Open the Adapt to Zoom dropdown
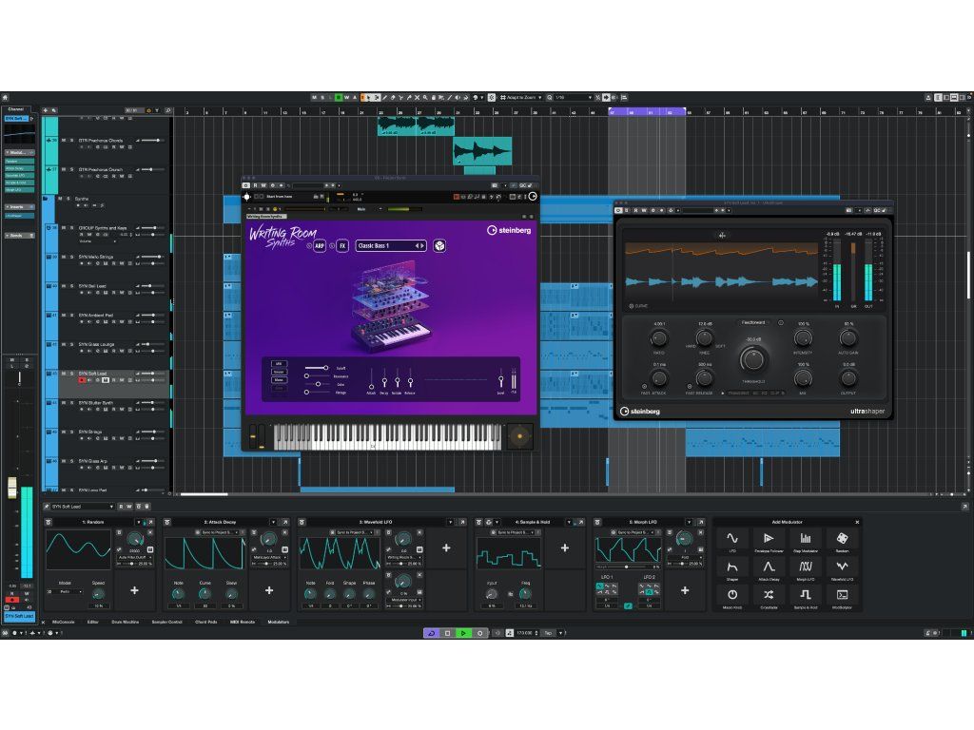974x730 pixels. pyautogui.click(x=523, y=97)
